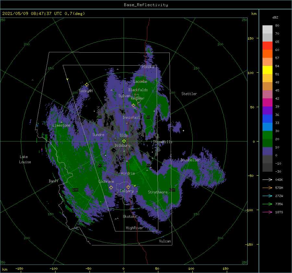
Task: Click the yellow station marker near RockyMH
Action: point(87,85)
